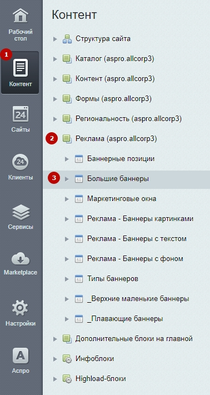The width and height of the screenshot is (210, 395).
Task: Expand the Маркетинговые окна arrow
Action: coord(67,199)
